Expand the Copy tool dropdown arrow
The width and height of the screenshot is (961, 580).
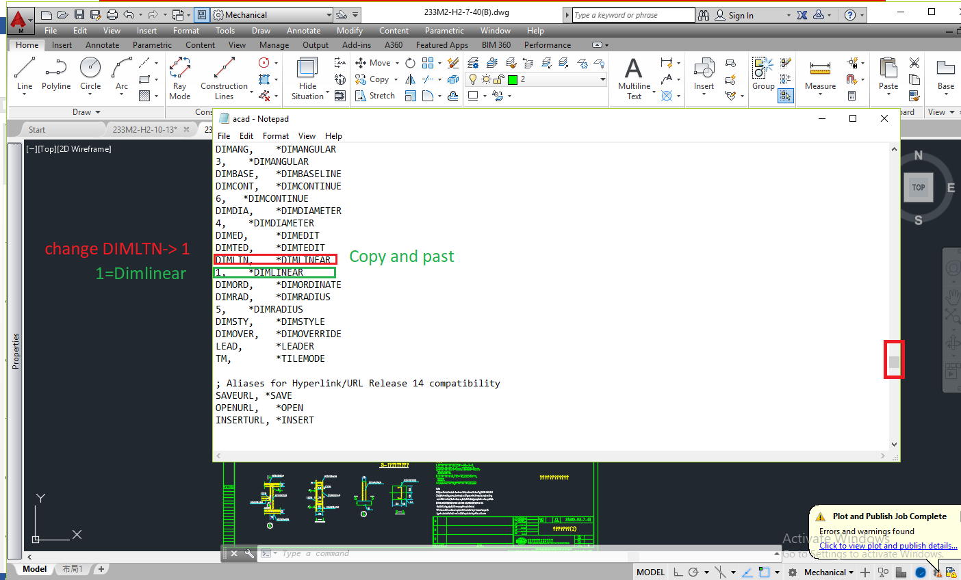coord(395,79)
